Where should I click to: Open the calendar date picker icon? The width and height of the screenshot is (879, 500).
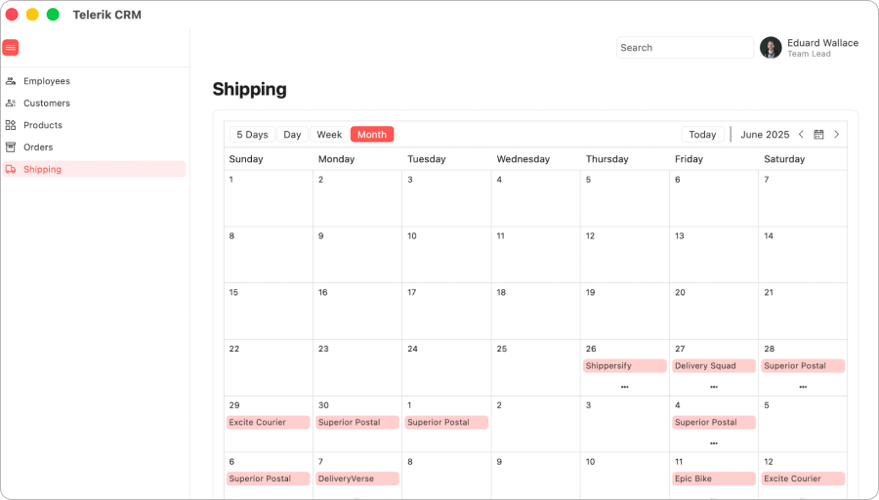[x=818, y=135]
